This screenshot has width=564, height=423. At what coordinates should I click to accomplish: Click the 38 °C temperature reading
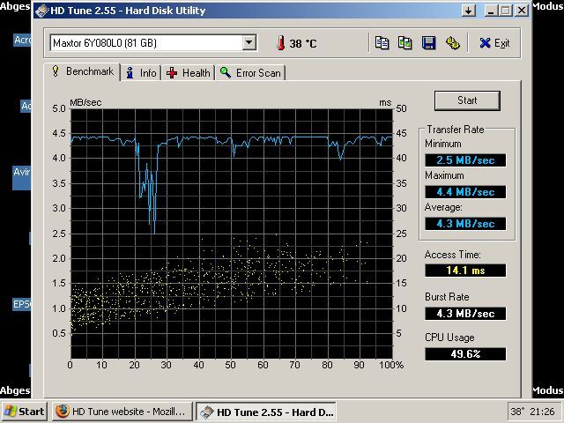point(303,43)
